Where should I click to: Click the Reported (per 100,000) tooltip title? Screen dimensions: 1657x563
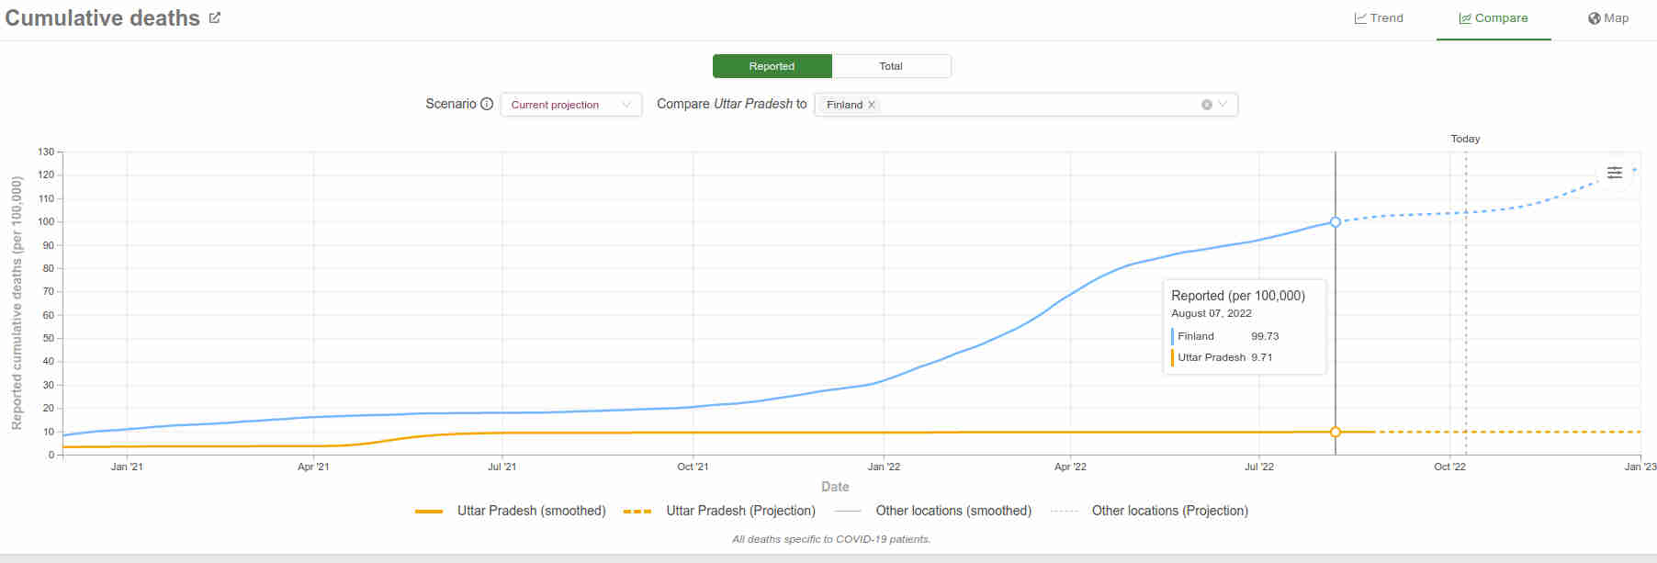point(1238,296)
